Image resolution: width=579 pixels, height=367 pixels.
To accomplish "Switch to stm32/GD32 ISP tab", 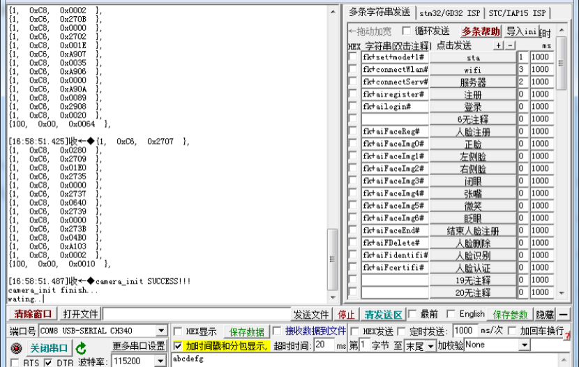I will pos(450,13).
